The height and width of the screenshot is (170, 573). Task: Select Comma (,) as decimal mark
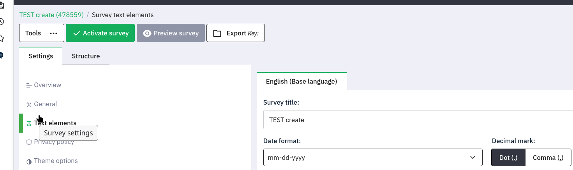tap(548, 158)
